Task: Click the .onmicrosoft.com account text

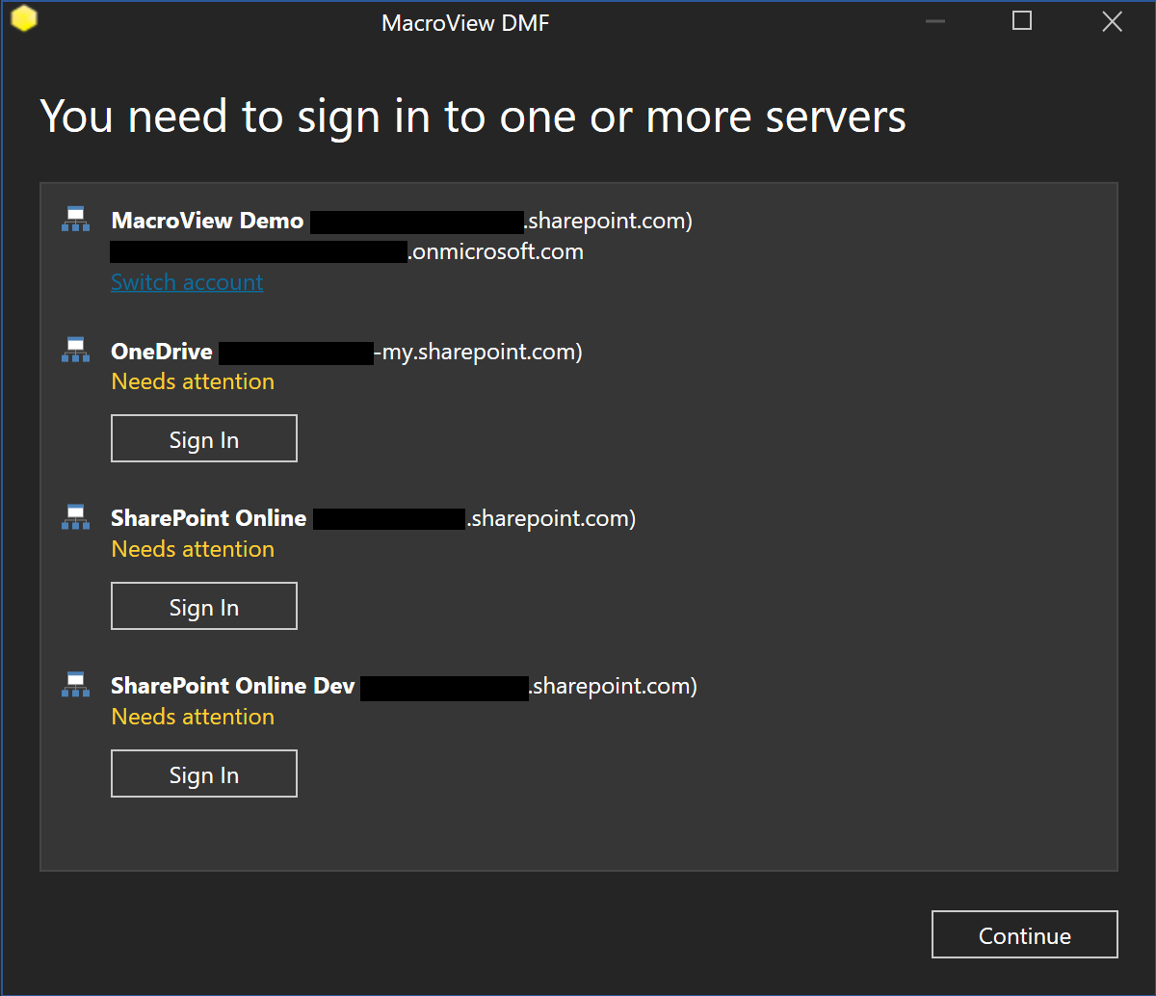Action: [x=496, y=252]
